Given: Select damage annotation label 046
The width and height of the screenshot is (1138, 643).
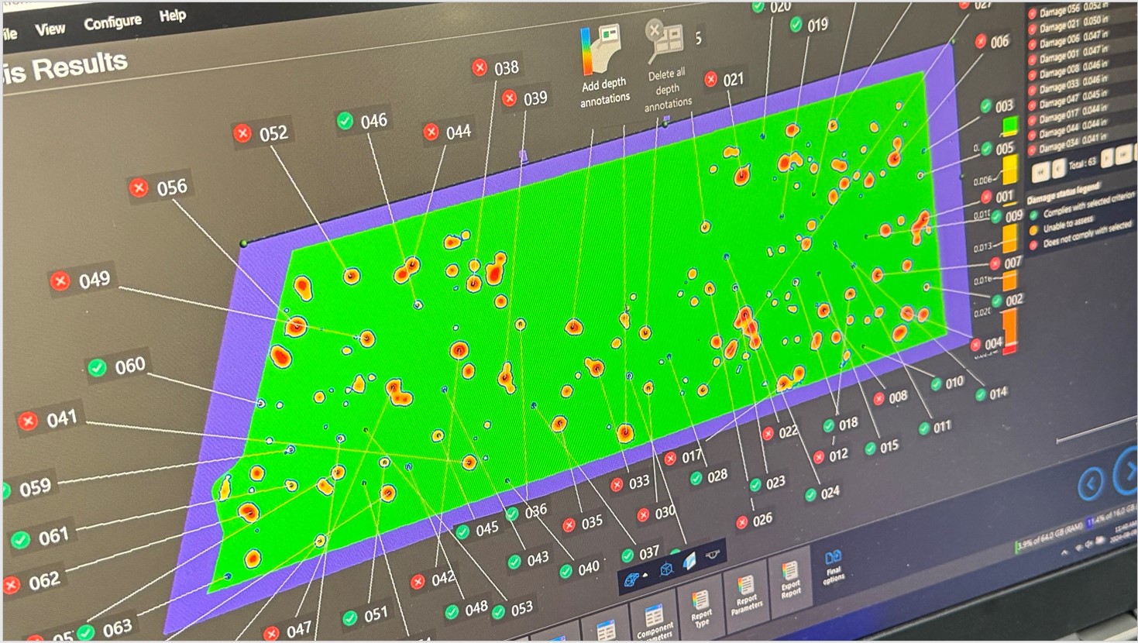Looking at the screenshot, I should [373, 121].
